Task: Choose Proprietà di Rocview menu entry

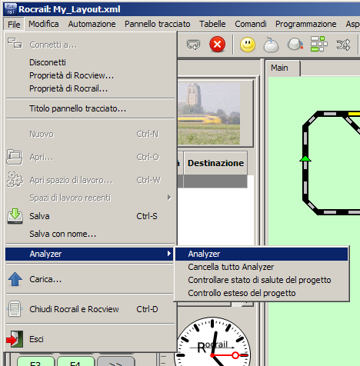Action: (x=90, y=75)
